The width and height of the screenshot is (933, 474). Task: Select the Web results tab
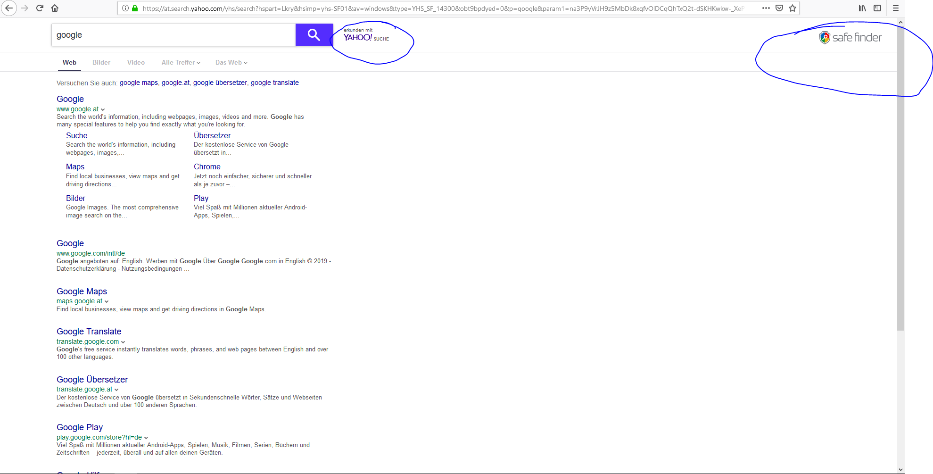tap(69, 62)
